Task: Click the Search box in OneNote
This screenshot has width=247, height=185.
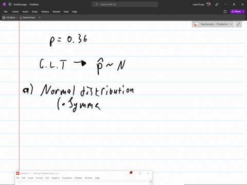Action: pyautogui.click(x=125, y=5)
